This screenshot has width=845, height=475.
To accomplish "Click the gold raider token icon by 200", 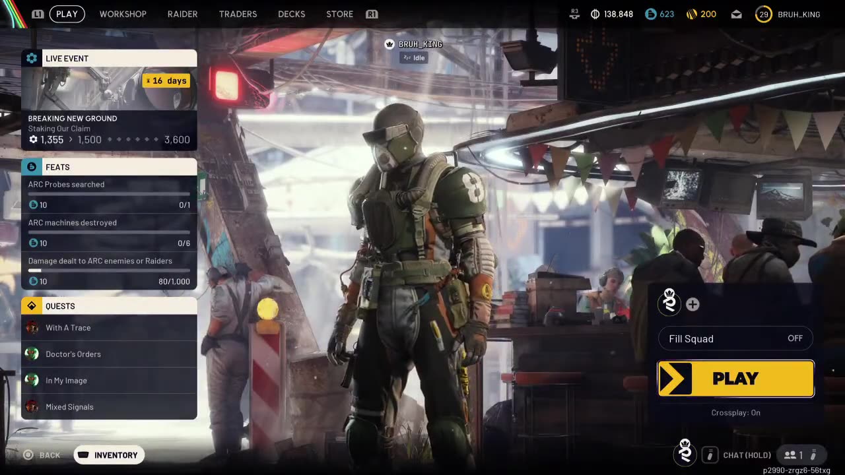I will [692, 14].
